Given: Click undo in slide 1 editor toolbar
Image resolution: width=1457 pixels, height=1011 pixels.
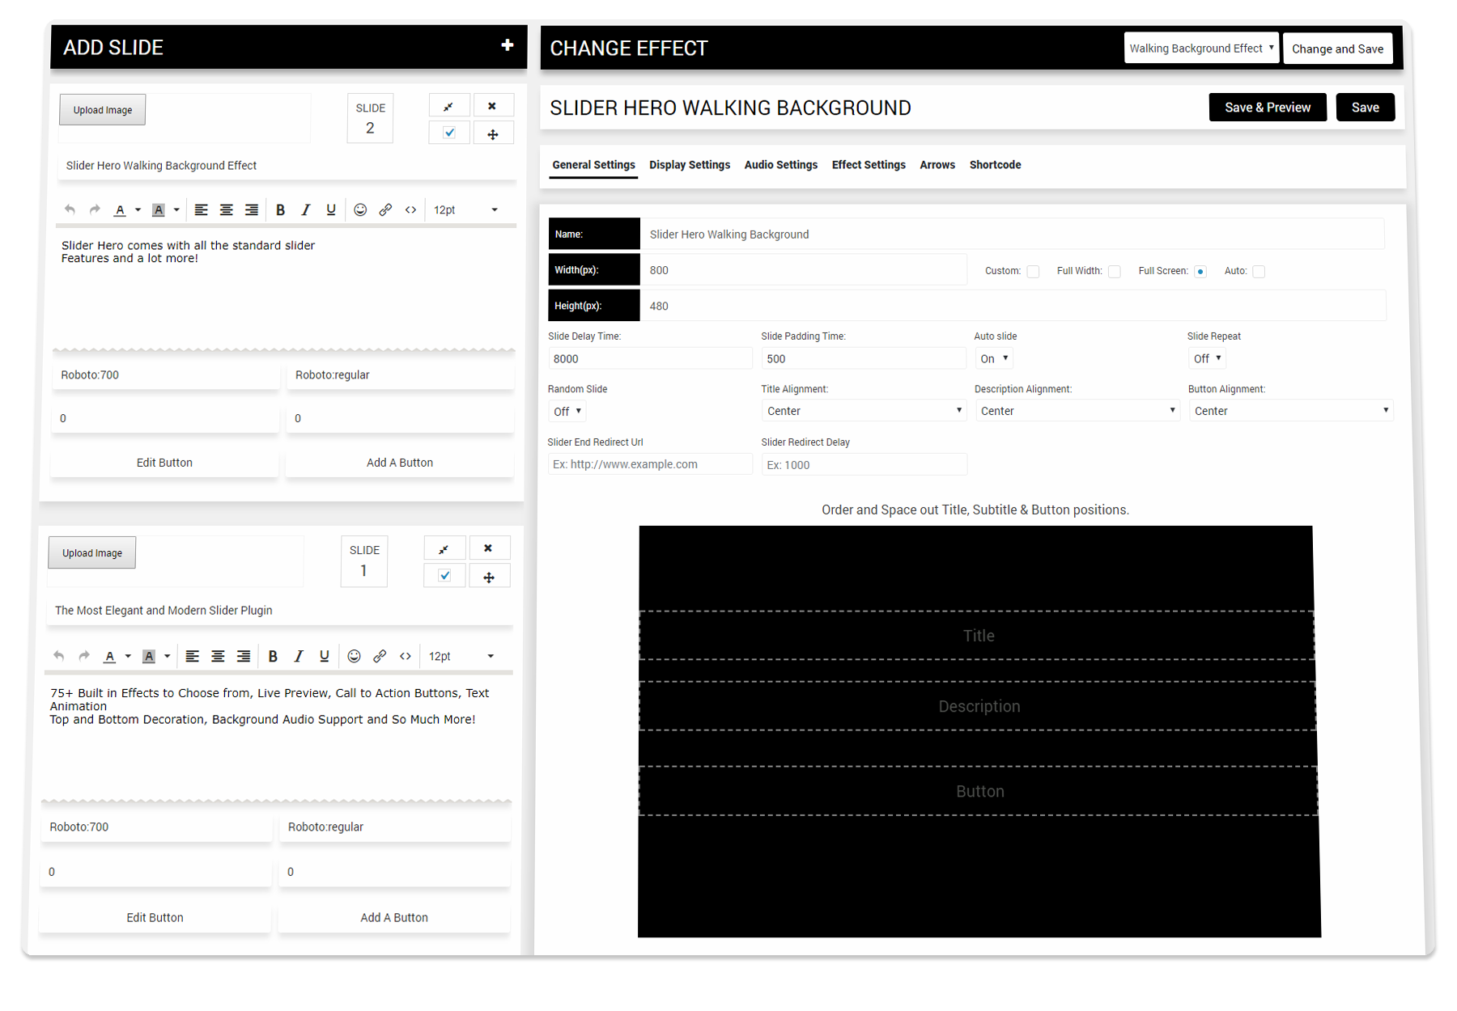Looking at the screenshot, I should (59, 656).
